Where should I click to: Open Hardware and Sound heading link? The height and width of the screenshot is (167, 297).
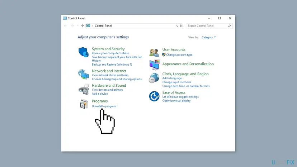pos(109,85)
